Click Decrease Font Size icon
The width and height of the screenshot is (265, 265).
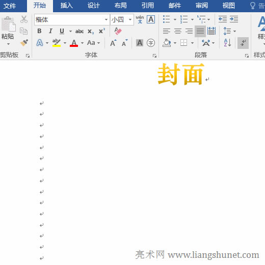(125, 43)
